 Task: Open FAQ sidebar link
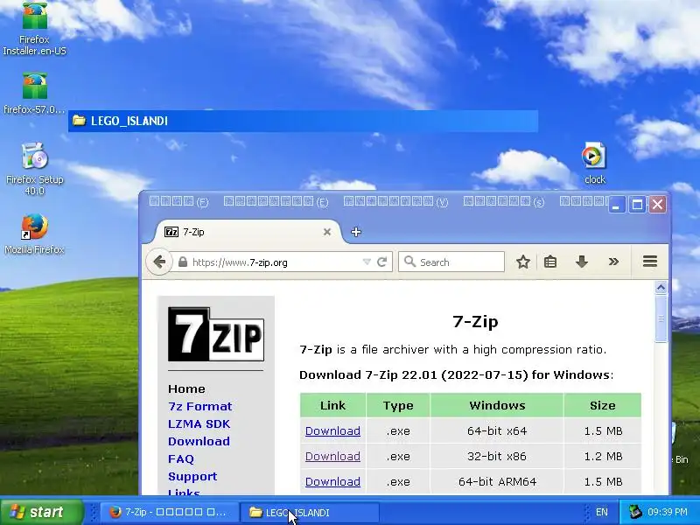click(x=181, y=458)
